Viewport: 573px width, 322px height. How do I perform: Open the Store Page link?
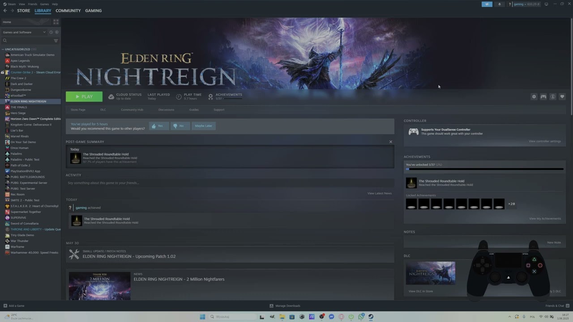click(x=78, y=110)
